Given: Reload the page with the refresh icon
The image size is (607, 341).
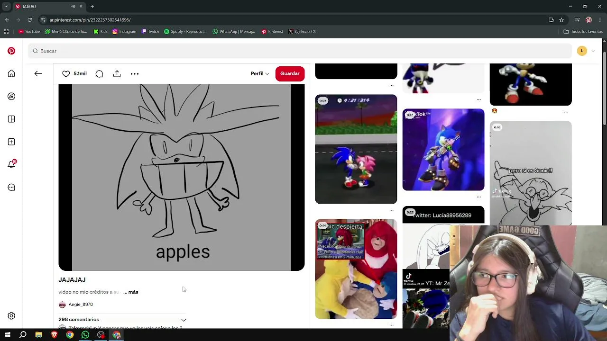Looking at the screenshot, I should pos(29,20).
